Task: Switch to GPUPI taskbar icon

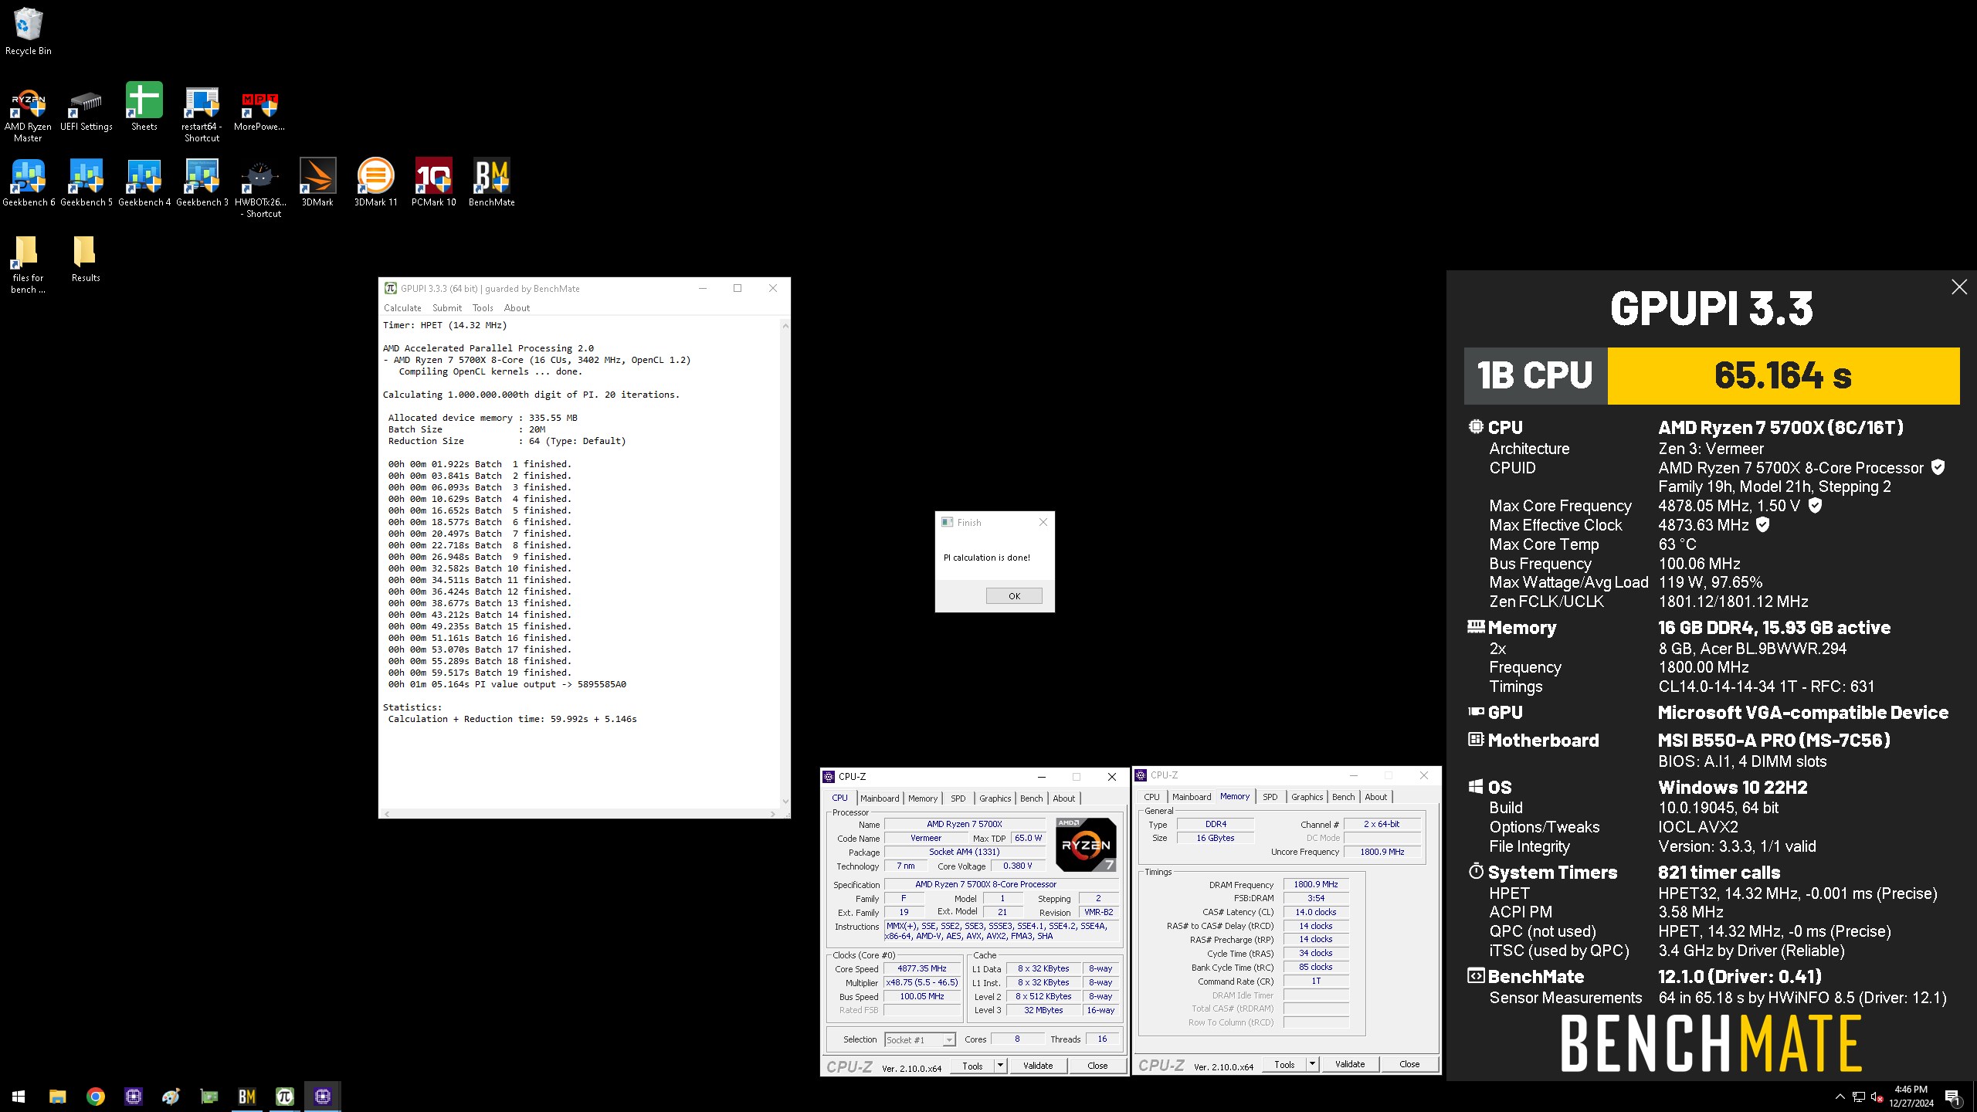Action: tap(284, 1096)
